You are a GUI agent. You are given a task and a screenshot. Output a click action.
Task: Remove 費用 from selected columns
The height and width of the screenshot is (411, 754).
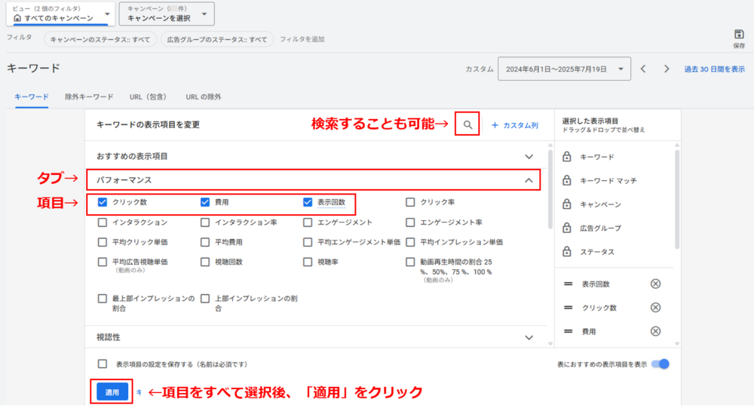pyautogui.click(x=655, y=331)
